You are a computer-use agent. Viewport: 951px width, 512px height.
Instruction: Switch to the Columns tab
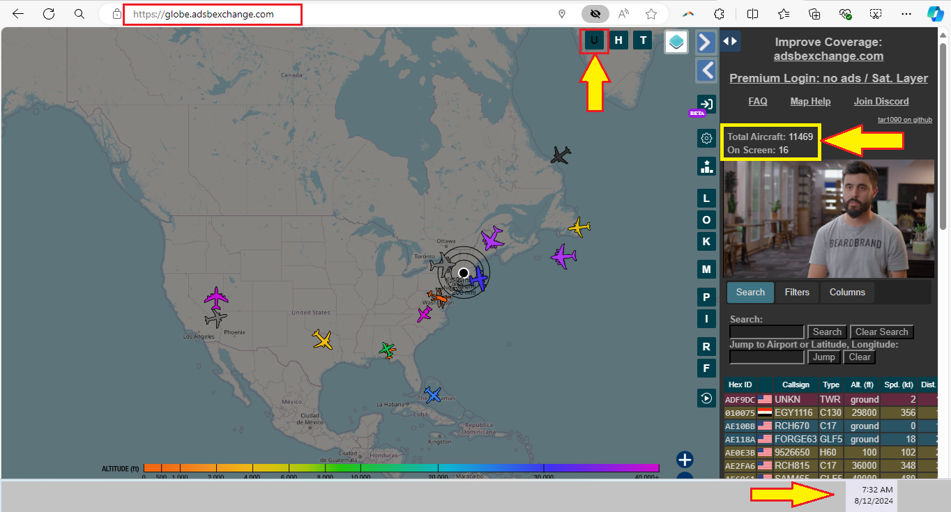tap(847, 293)
